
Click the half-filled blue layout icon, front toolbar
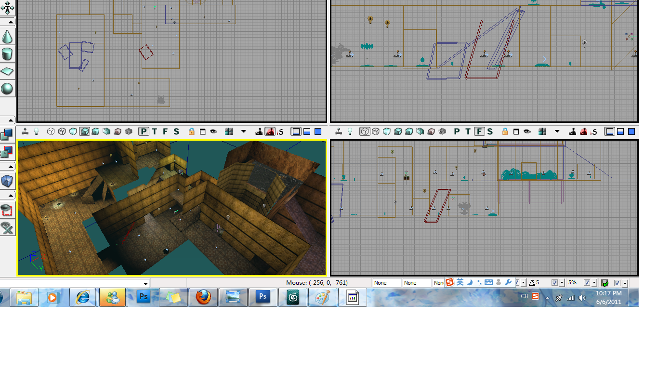tap(620, 132)
